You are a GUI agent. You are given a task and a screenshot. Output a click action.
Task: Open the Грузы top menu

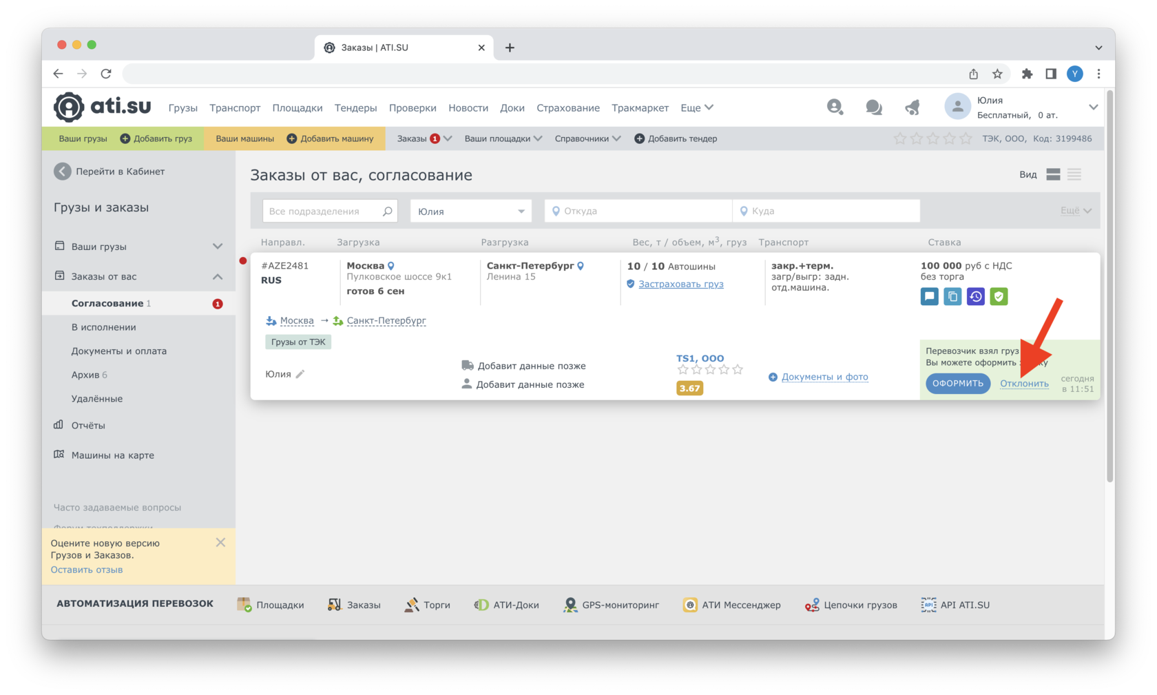(x=183, y=108)
